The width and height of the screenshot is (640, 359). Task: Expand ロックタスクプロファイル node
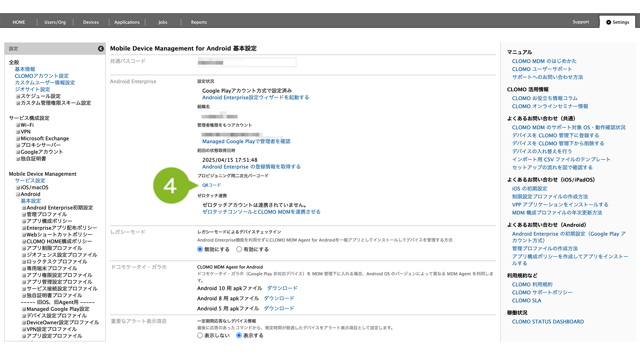pos(24,262)
